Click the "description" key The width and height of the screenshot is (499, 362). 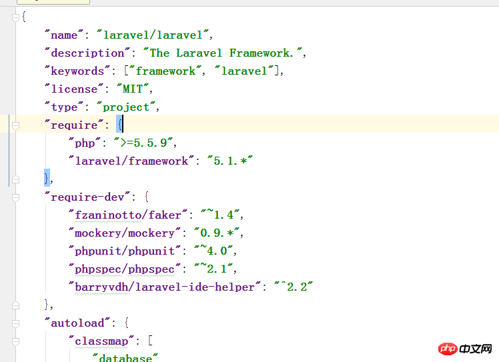click(87, 53)
